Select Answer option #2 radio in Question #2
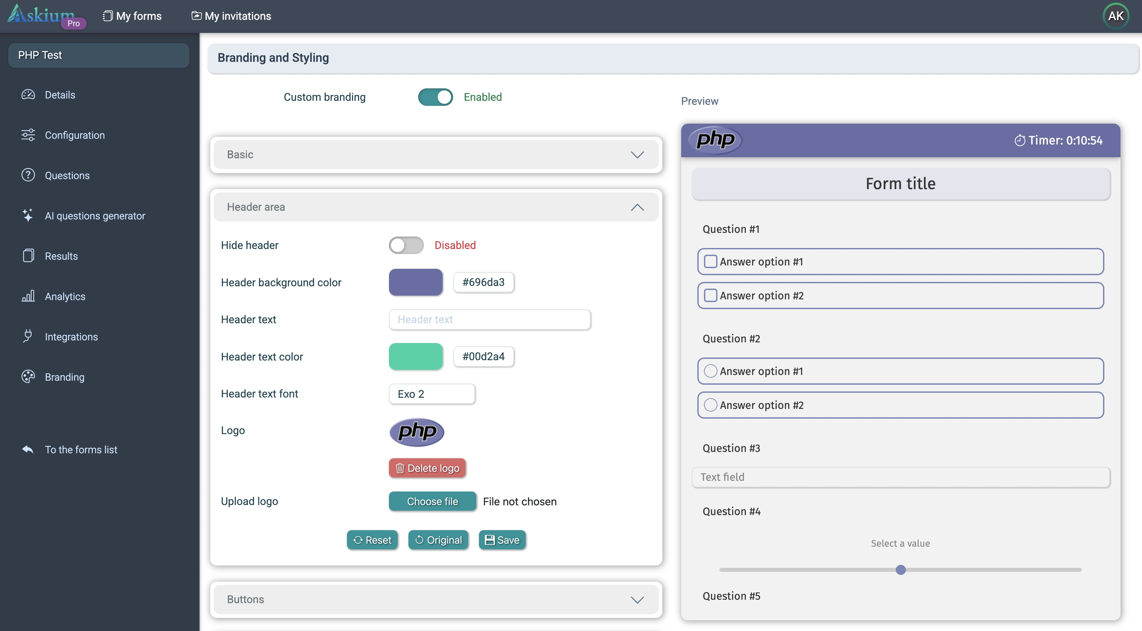Viewport: 1142px width, 631px height. 710,405
